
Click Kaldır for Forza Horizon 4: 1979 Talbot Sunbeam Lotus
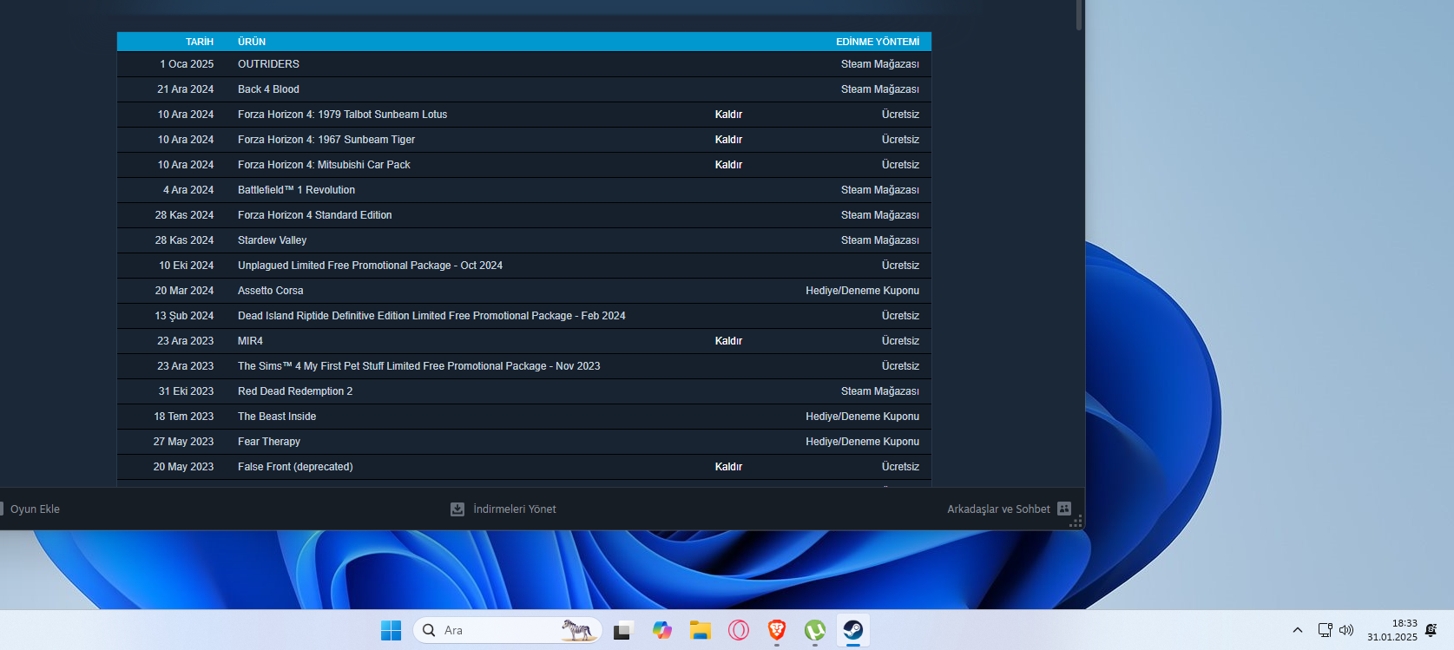[x=728, y=115]
